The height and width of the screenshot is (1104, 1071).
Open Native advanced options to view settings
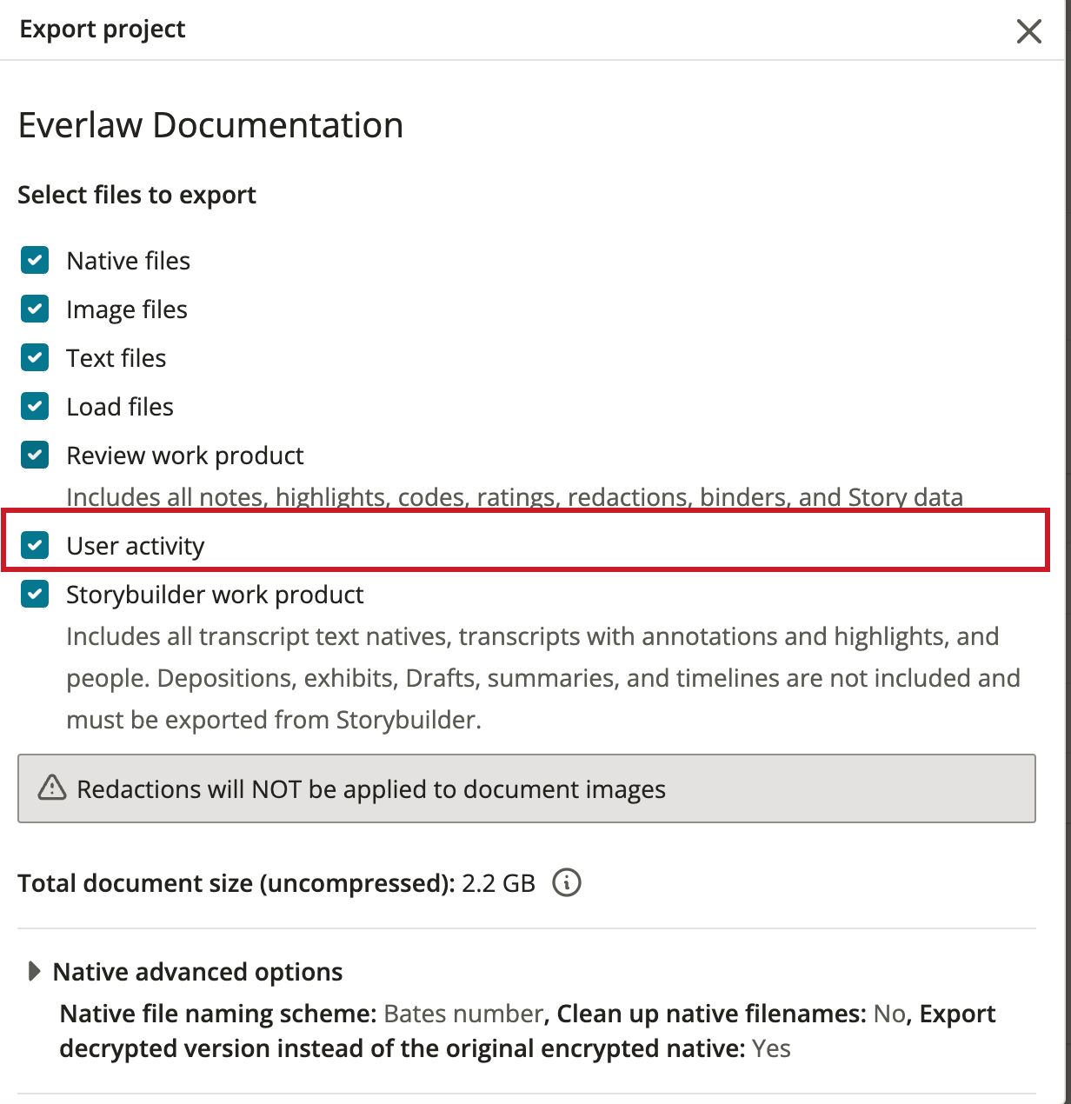pyautogui.click(x=196, y=971)
